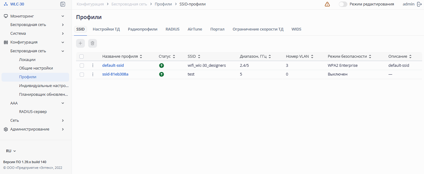
Task: Click Версия ПО 1.39.x build 140 text
Action: (x=25, y=162)
